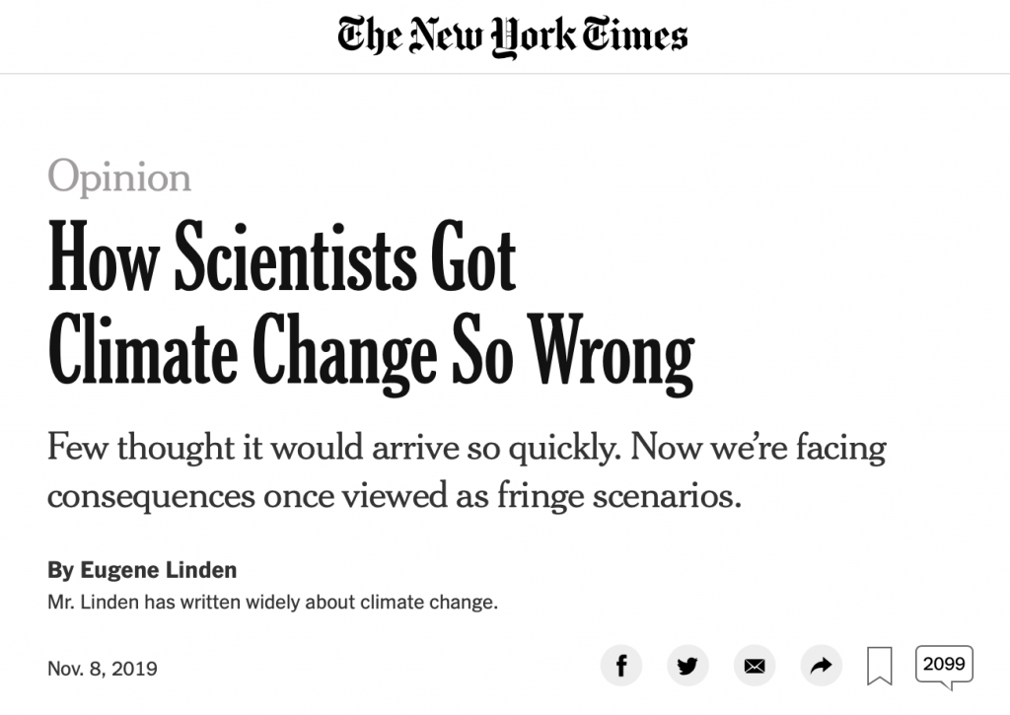Bookmark this article for later
This screenshot has width=1010, height=715.
879,666
